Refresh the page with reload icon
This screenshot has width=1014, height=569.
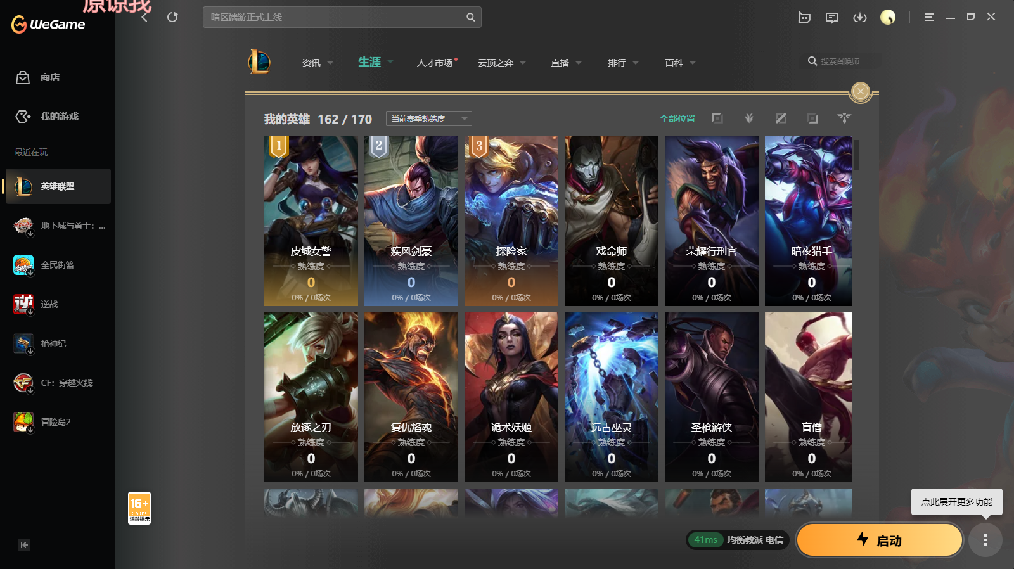172,17
